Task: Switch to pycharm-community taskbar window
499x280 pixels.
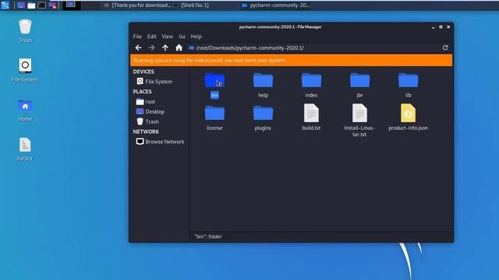Action: click(x=275, y=5)
